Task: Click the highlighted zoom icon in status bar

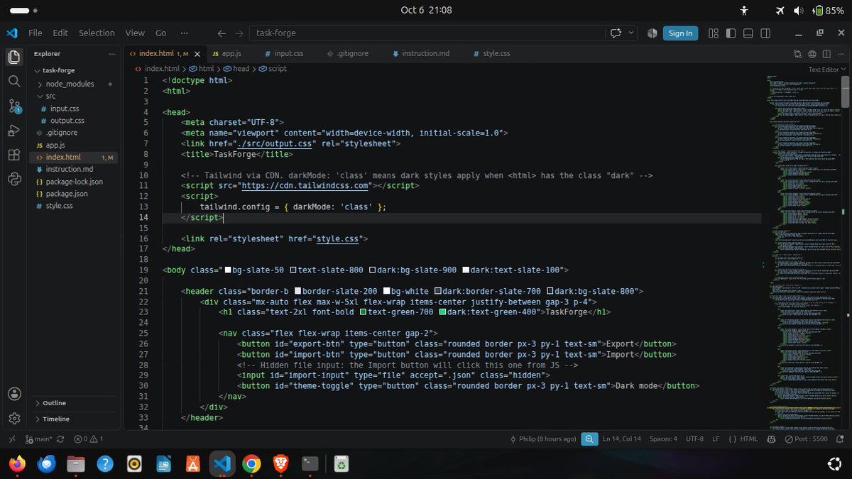Action: pos(589,439)
